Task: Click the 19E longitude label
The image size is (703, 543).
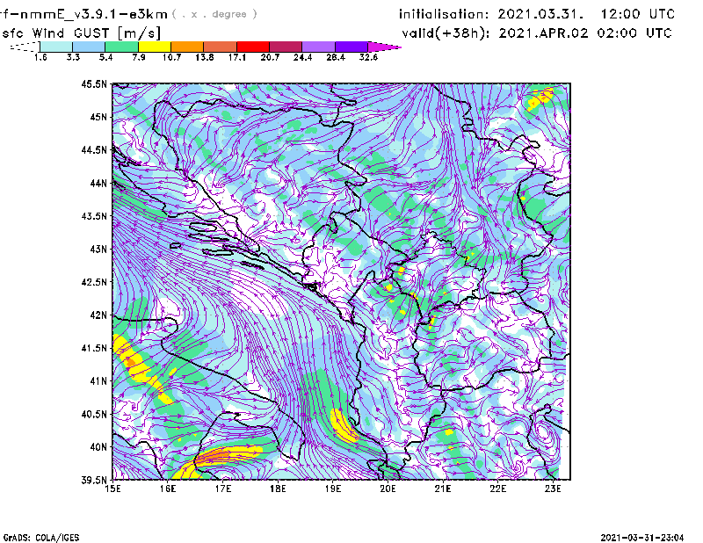Action: point(333,489)
